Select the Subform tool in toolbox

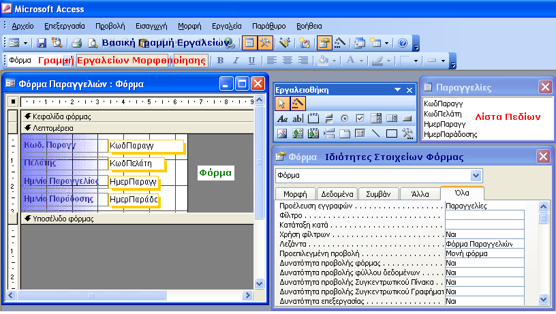point(360,134)
